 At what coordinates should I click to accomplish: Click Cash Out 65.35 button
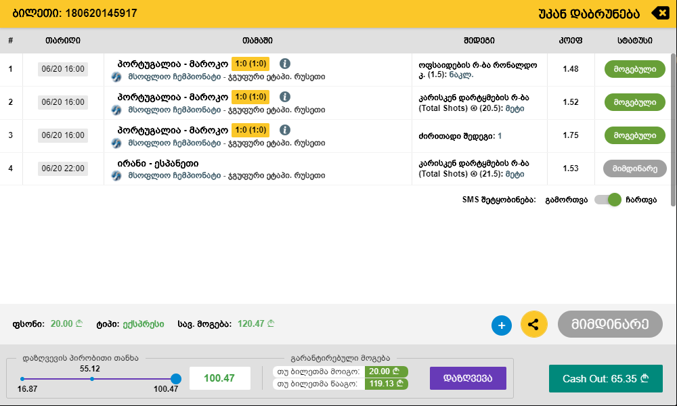(606, 378)
